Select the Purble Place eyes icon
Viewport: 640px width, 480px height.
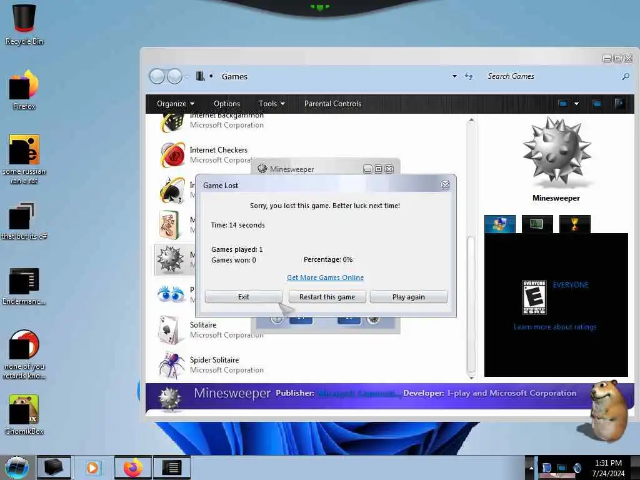pos(171,294)
